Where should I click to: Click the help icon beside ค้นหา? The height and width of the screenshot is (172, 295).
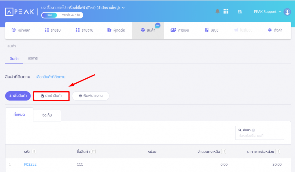coord(253,130)
